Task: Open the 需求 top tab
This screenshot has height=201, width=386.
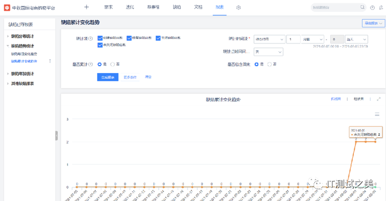Action: [108, 7]
